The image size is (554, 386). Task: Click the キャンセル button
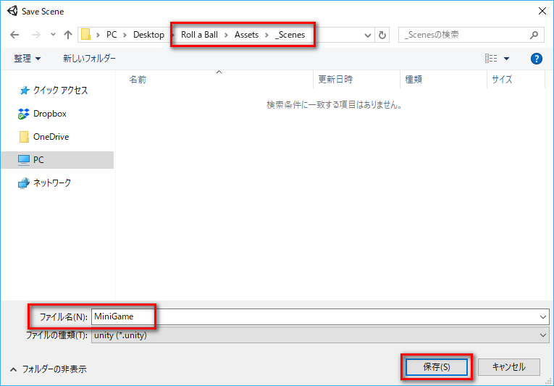coord(509,367)
